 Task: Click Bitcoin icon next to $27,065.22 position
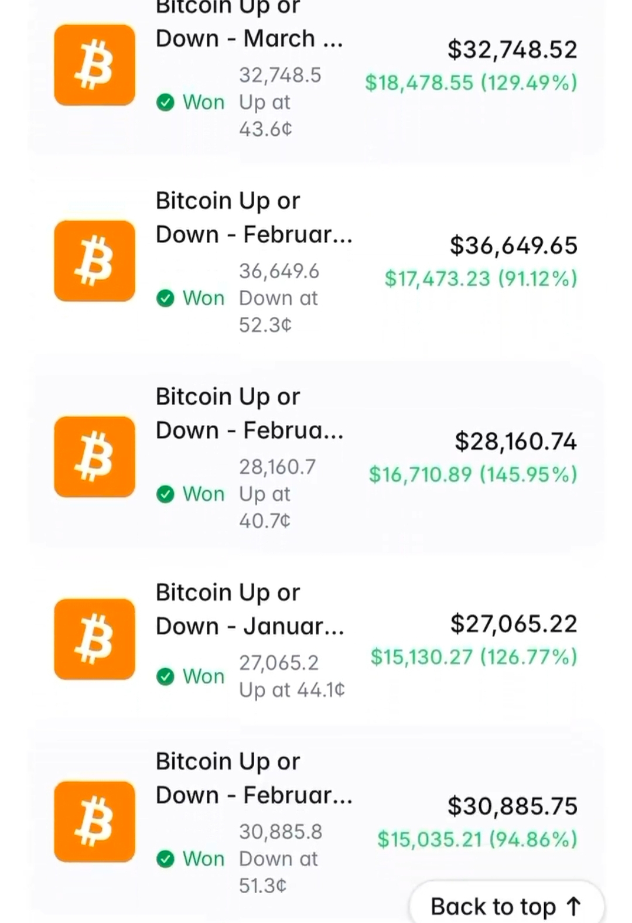(94, 639)
